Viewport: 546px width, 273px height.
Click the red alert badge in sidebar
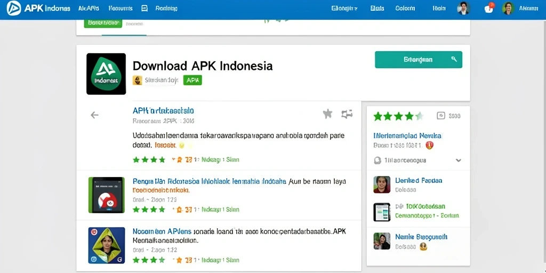(429, 145)
